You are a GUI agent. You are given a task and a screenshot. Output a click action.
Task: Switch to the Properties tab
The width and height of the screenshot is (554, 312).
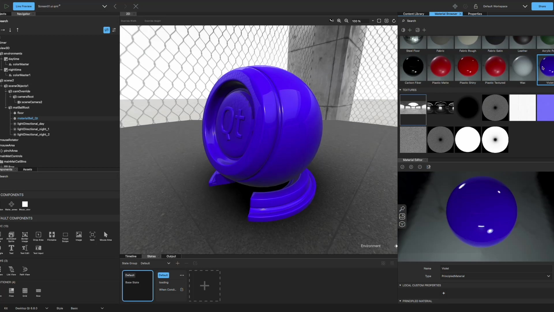(x=475, y=14)
